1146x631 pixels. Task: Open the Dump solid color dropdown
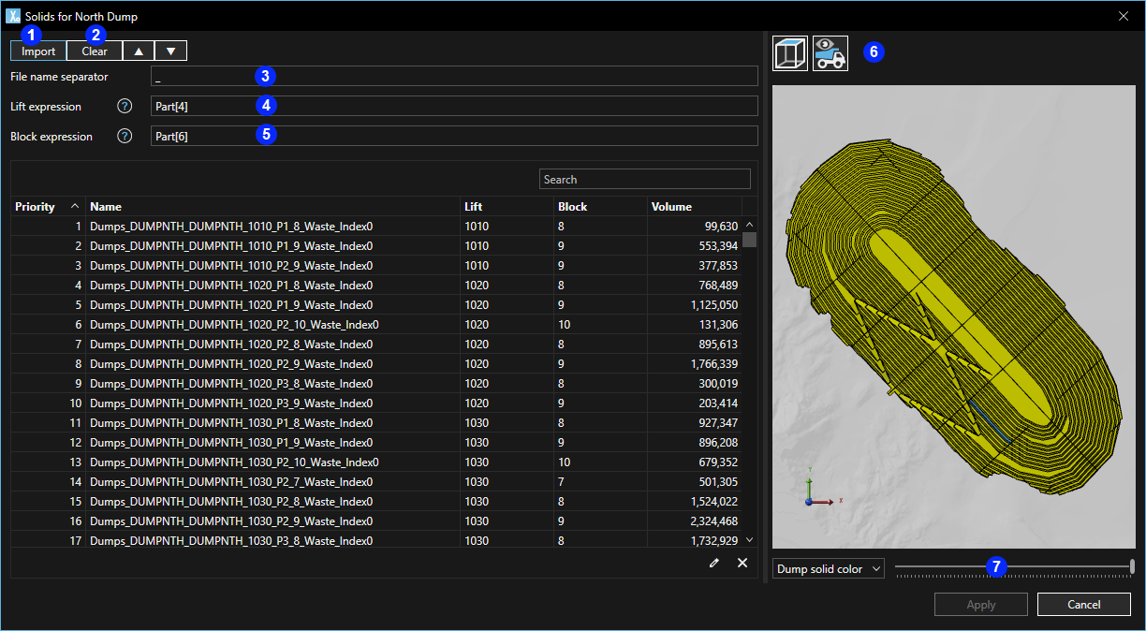828,569
